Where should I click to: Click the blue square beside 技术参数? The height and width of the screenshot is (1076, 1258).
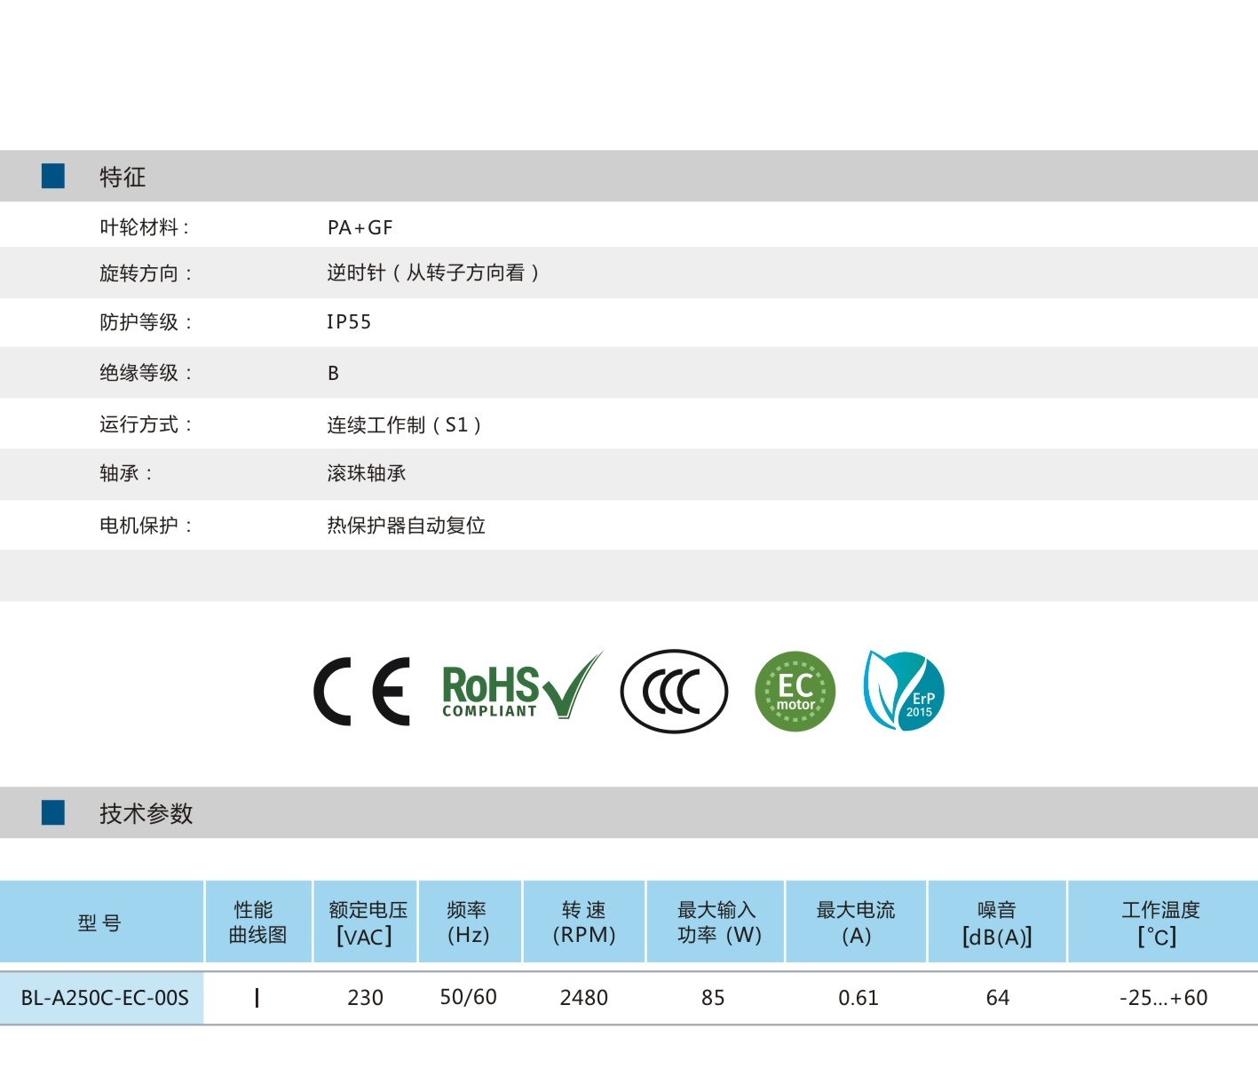click(x=53, y=812)
